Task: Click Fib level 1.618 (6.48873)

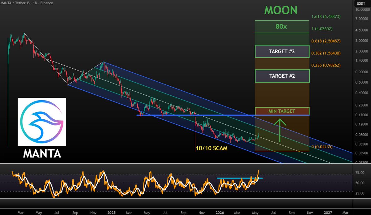Action: tap(326, 16)
